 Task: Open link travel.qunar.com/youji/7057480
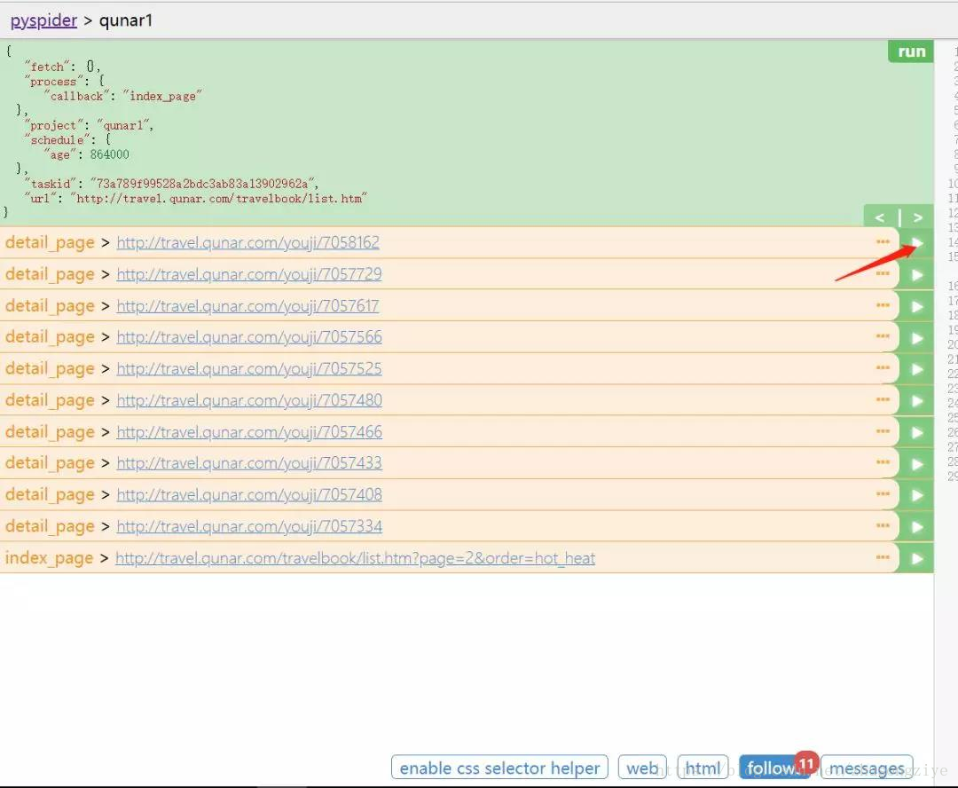click(x=249, y=400)
